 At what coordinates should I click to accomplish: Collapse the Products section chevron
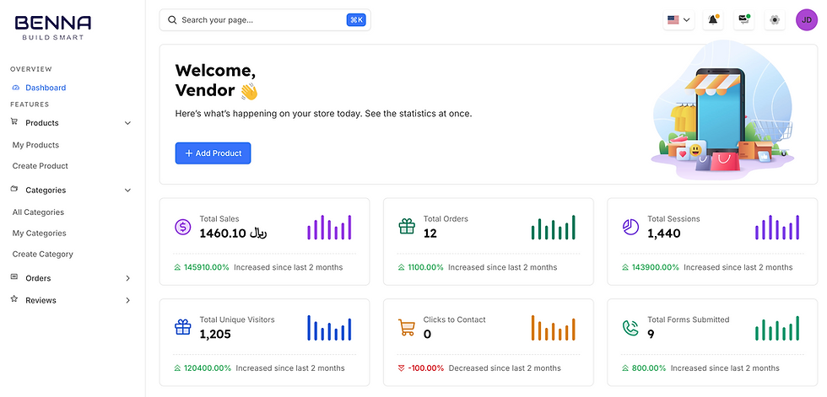tap(127, 123)
